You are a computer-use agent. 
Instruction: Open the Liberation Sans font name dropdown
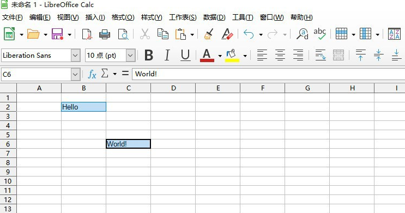75,55
